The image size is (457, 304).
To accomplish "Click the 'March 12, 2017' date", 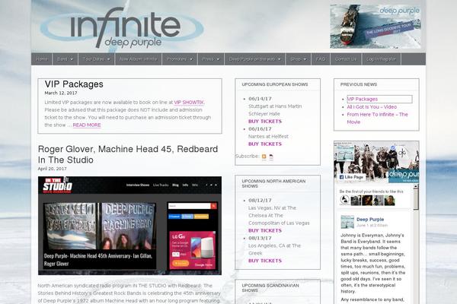I will tap(61, 93).
